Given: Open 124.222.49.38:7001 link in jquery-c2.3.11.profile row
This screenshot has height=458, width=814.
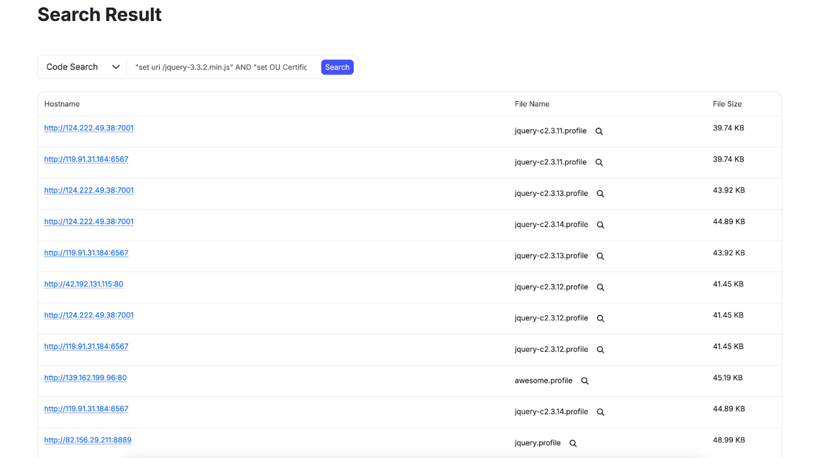Looking at the screenshot, I should coord(89,128).
